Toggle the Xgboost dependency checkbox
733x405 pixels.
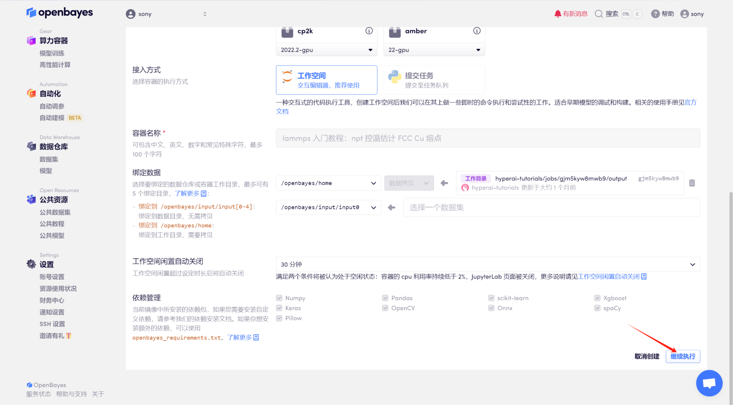[x=597, y=298]
